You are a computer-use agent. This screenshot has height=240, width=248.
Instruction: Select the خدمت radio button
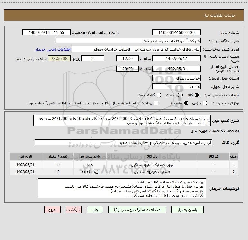180,95
